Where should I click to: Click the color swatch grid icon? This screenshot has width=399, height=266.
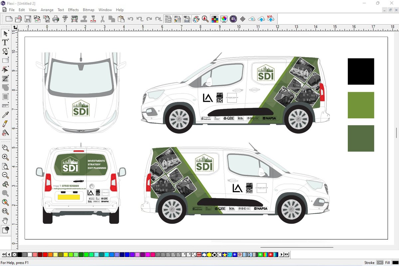(x=215, y=19)
